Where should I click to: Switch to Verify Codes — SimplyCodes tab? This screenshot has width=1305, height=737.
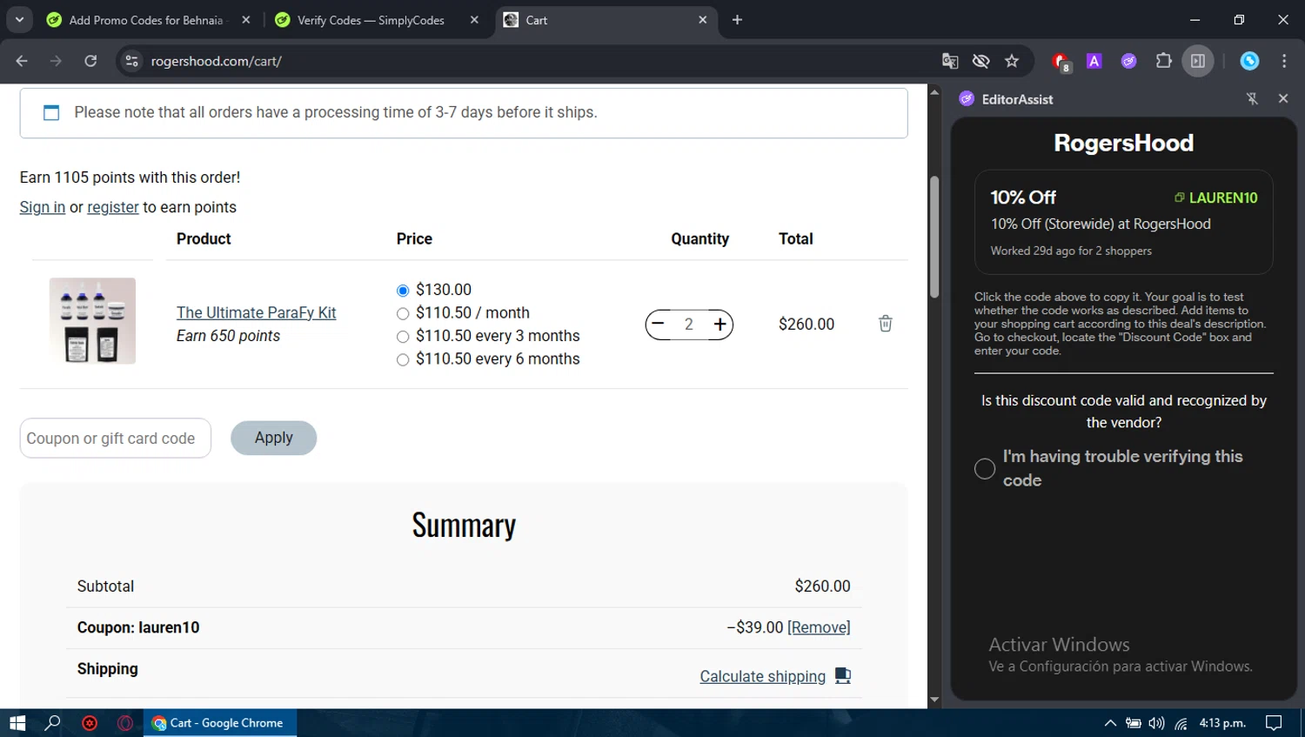(x=370, y=20)
